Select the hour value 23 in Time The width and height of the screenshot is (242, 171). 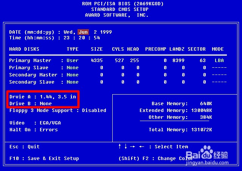point(67,38)
